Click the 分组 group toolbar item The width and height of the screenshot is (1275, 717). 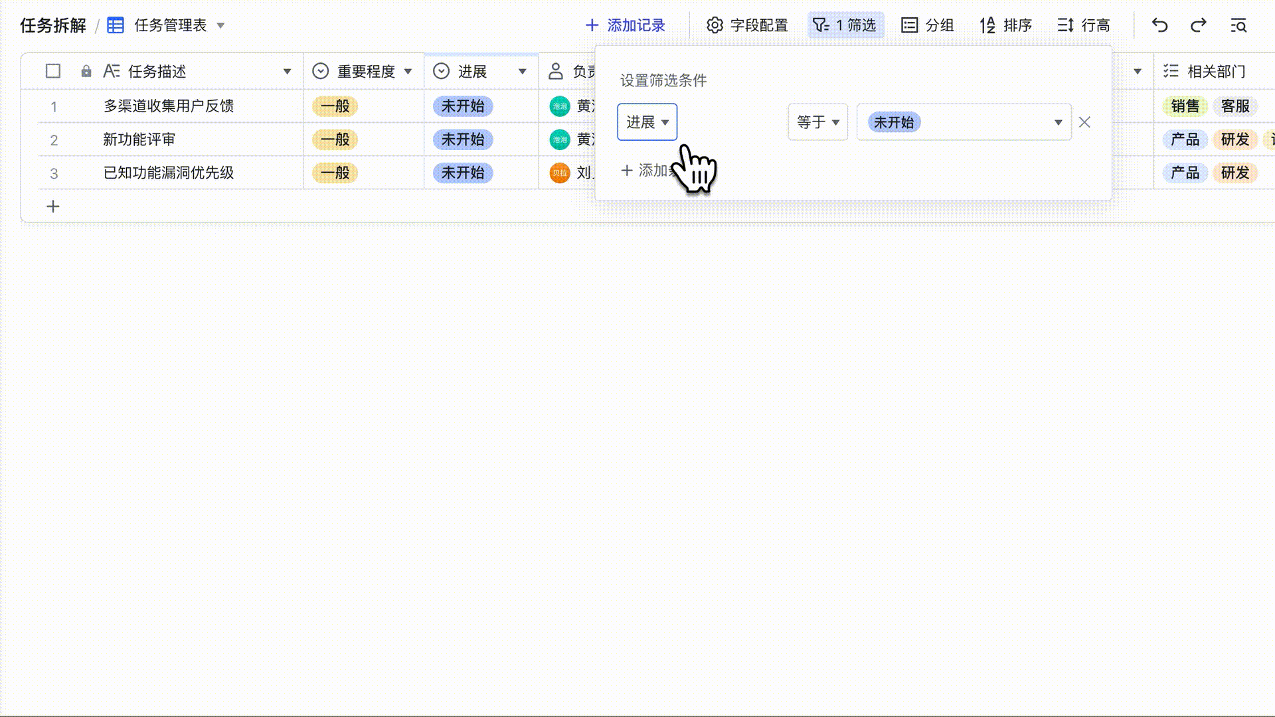point(928,25)
